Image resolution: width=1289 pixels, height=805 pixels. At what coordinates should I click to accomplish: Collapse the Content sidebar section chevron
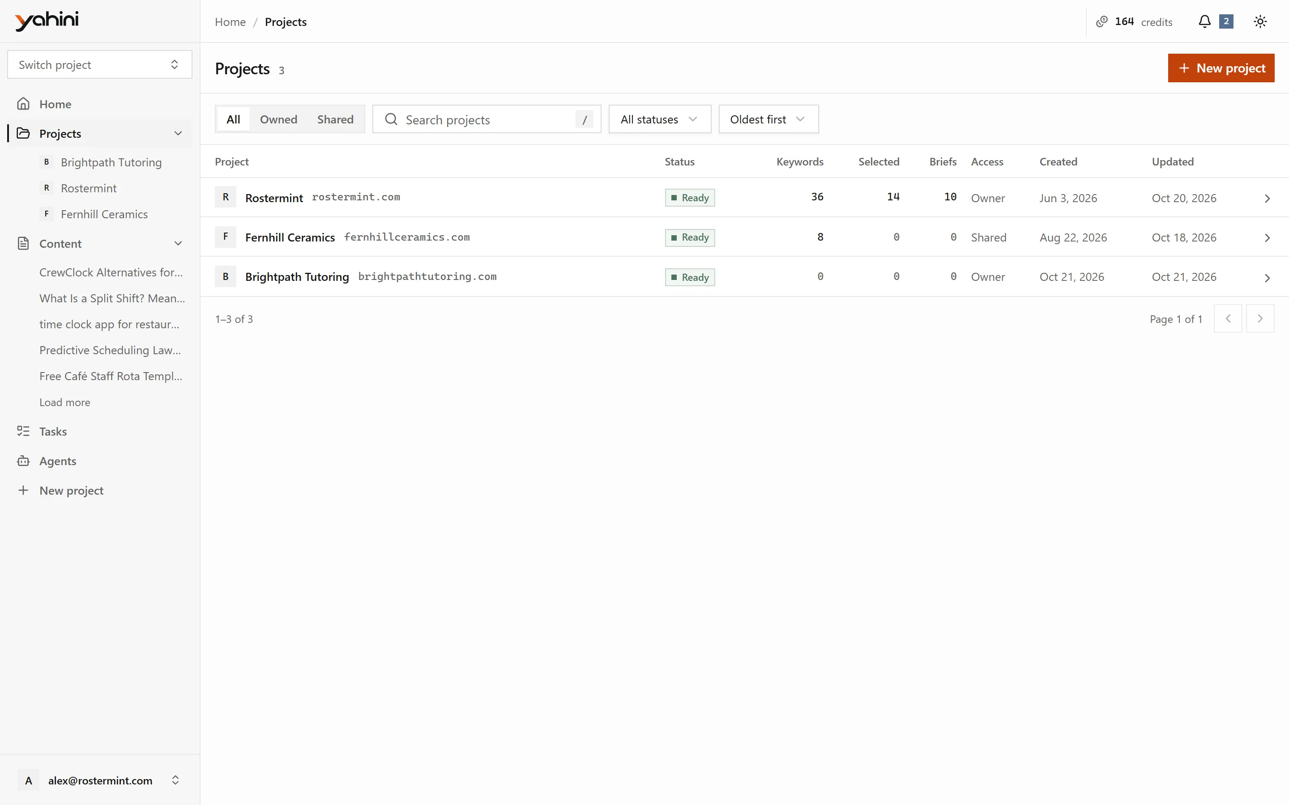(178, 244)
